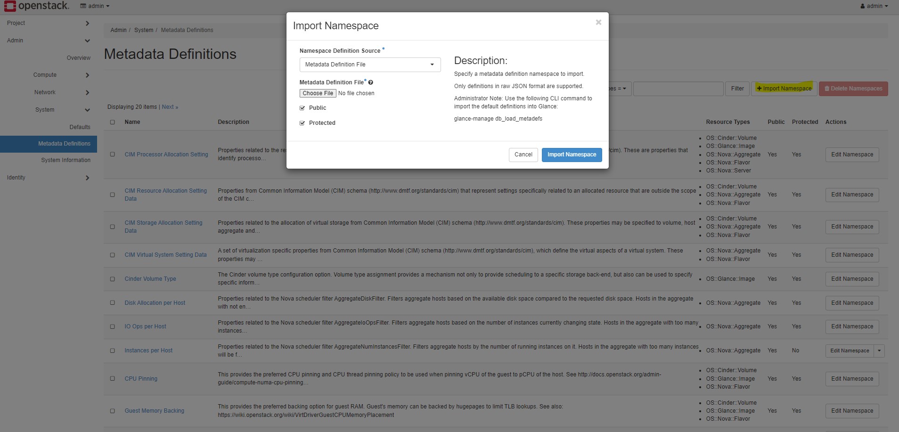Click the OpenStack logo
The width and height of the screenshot is (899, 432).
coord(36,6)
